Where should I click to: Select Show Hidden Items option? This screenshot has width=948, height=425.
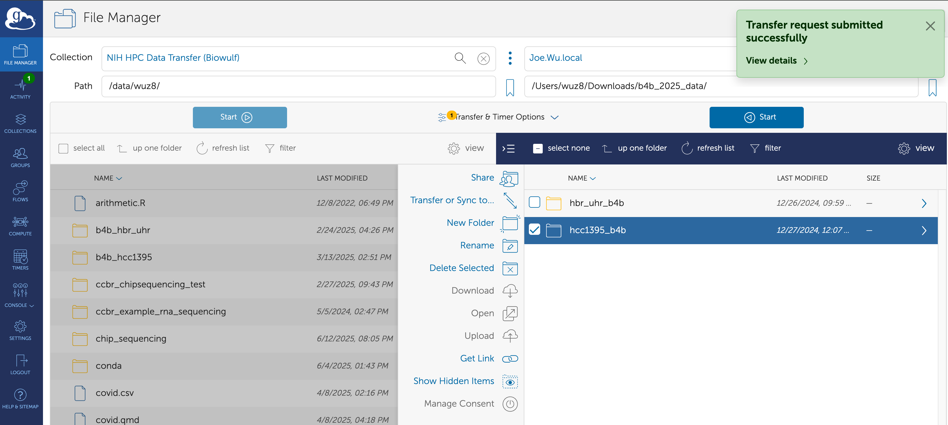(453, 381)
